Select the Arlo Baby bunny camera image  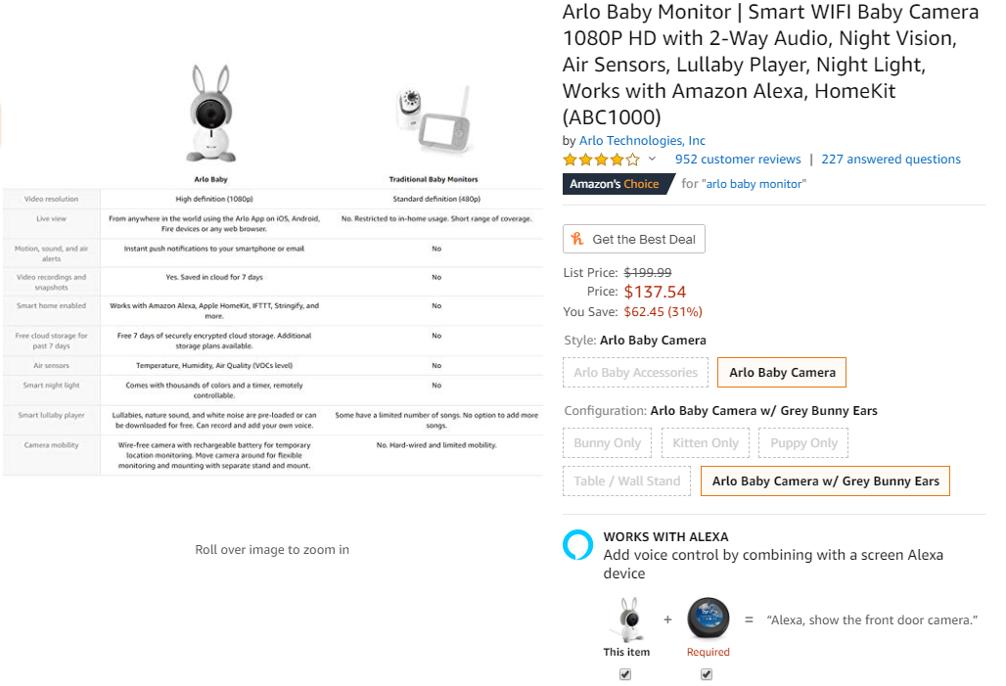[210, 114]
